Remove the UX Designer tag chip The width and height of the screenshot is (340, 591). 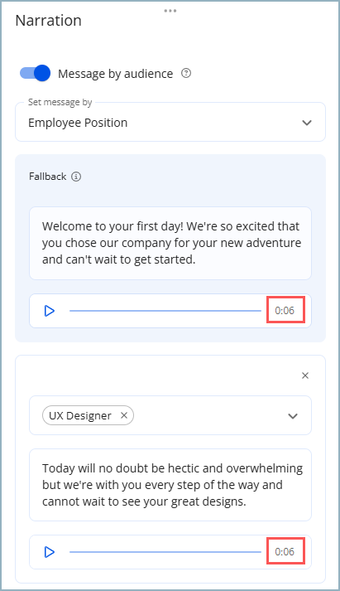[x=124, y=415]
